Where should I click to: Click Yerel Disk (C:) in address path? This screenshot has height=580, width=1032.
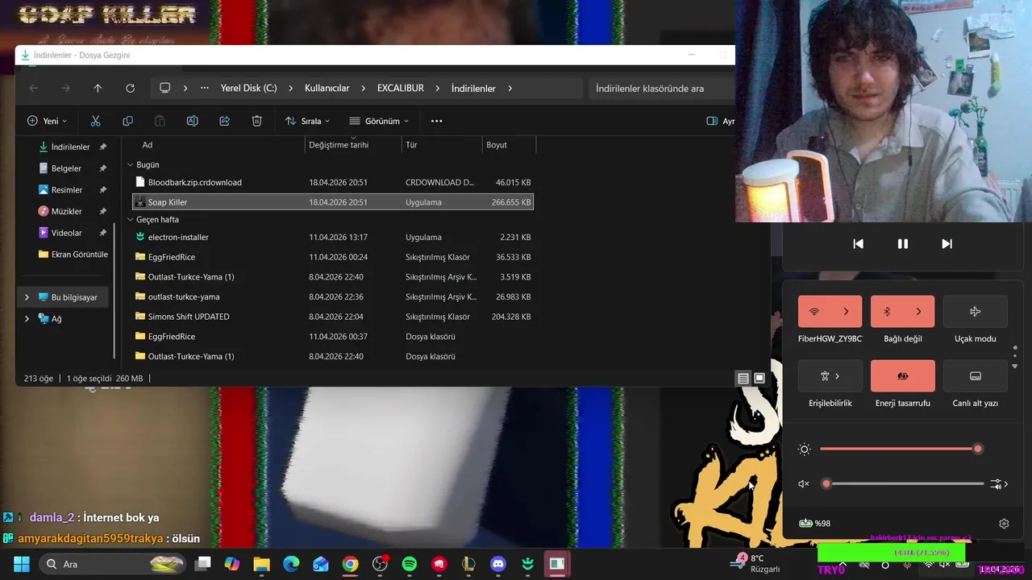[248, 89]
